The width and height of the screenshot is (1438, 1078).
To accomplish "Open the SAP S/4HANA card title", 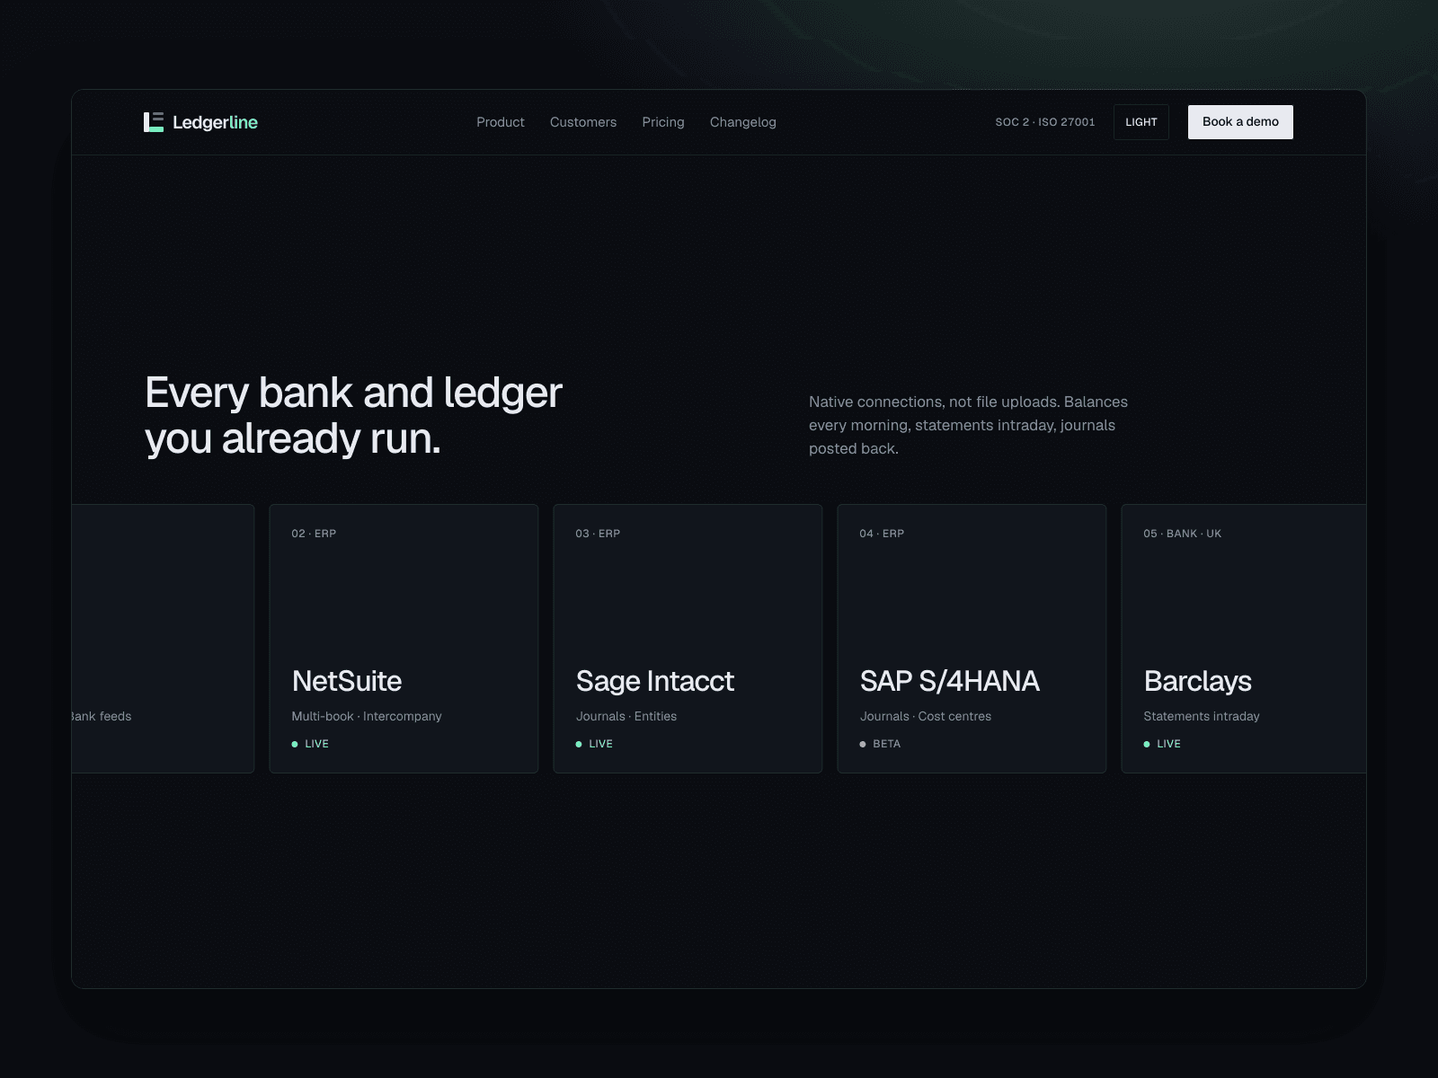I will [950, 681].
